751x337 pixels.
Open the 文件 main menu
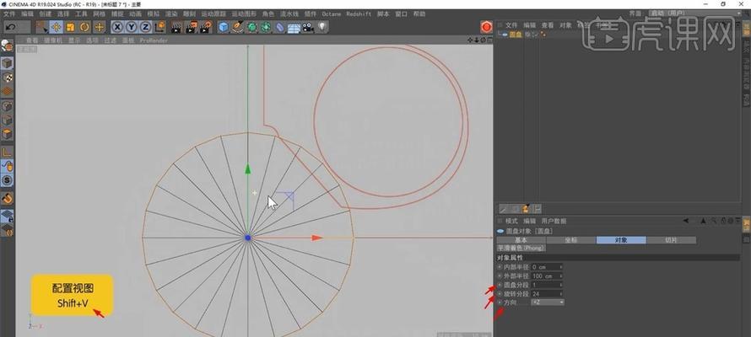tap(9, 13)
